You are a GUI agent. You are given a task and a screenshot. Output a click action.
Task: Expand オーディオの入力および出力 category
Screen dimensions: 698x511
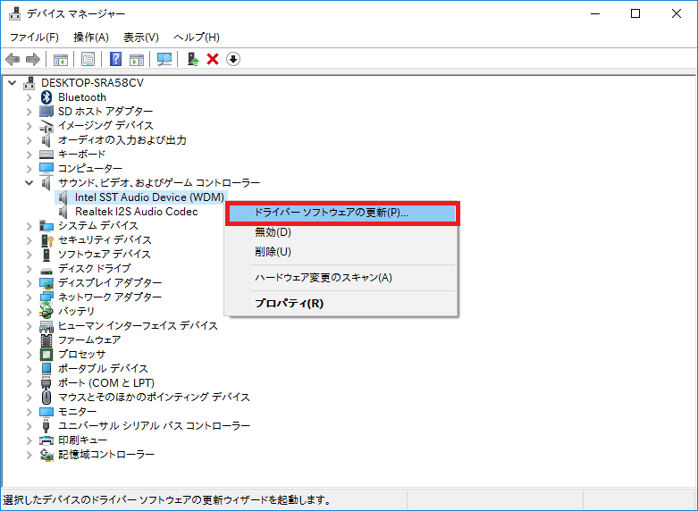coord(29,140)
